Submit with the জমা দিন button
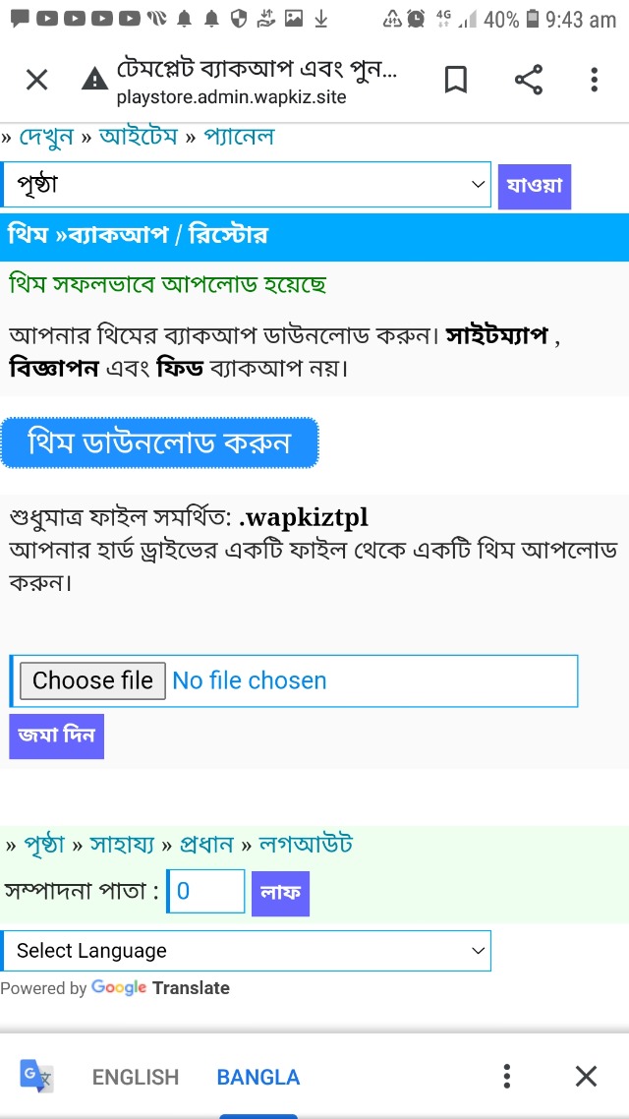Viewport: 629px width, 1119px height. point(56,736)
